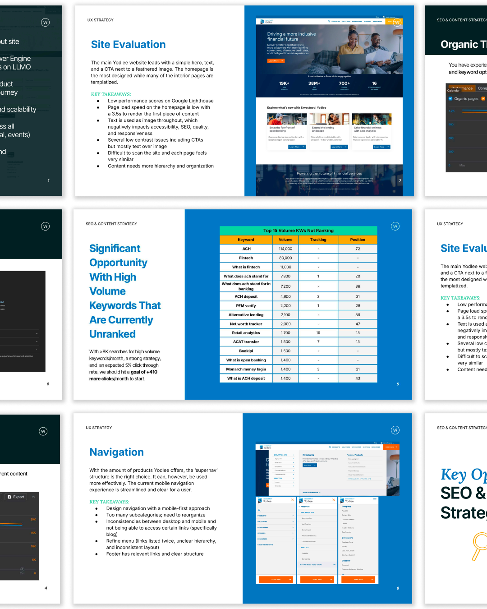Click Start Now below the Products/Solutions mobile menu
The width and height of the screenshot is (487, 609).
click(x=276, y=579)
